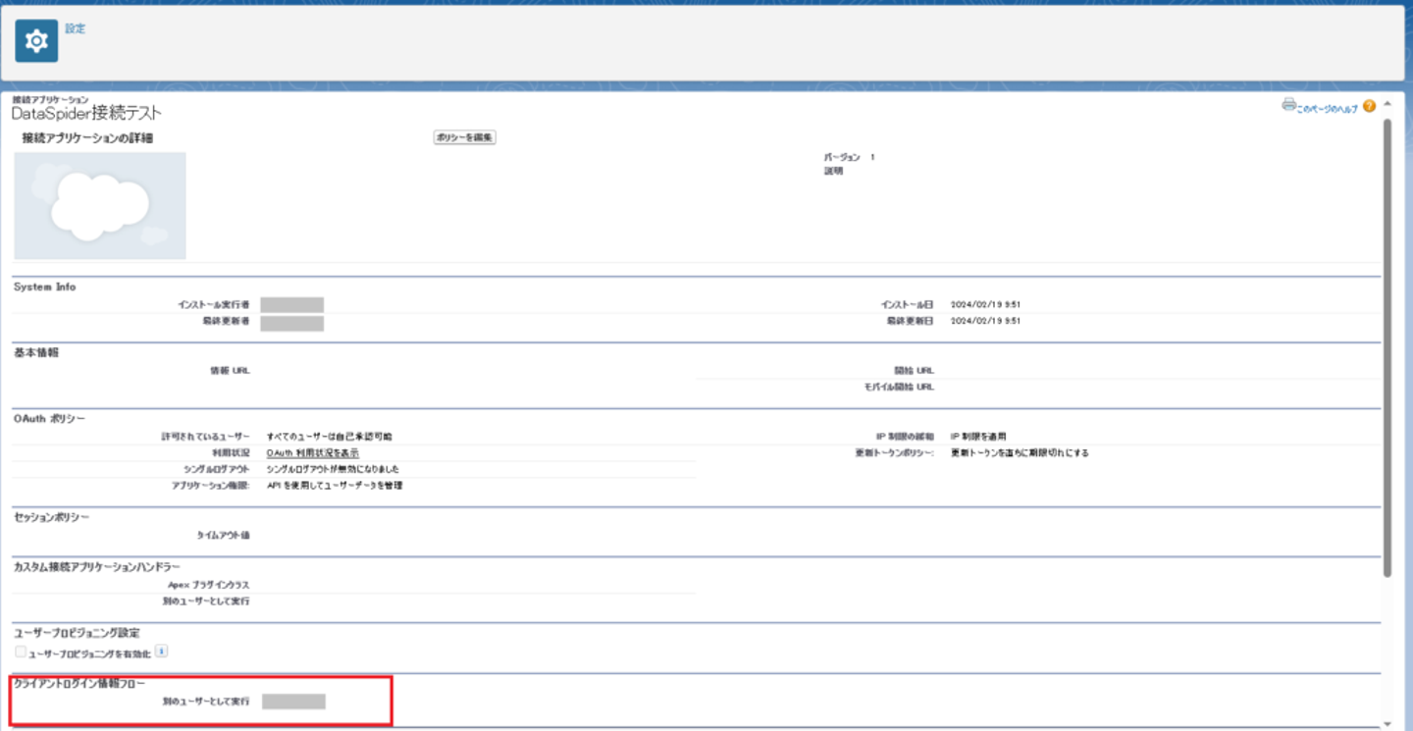Click the すべてのユーザーは自己承認可能 value
1413x731 pixels.
(330, 437)
